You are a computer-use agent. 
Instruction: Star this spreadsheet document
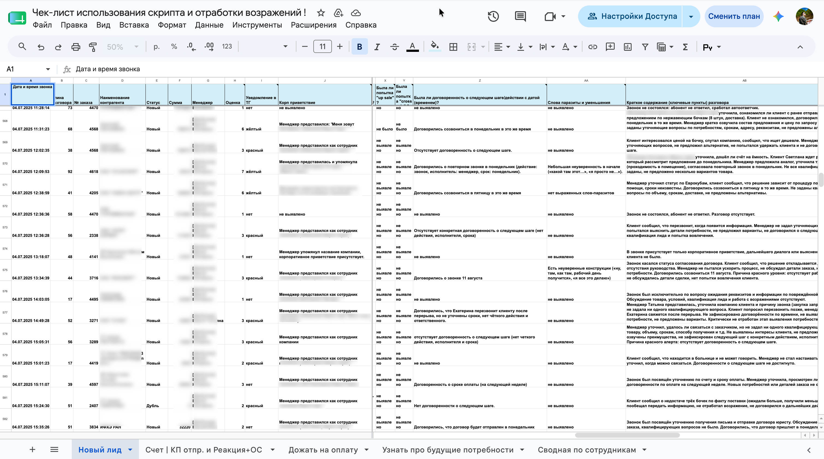321,13
